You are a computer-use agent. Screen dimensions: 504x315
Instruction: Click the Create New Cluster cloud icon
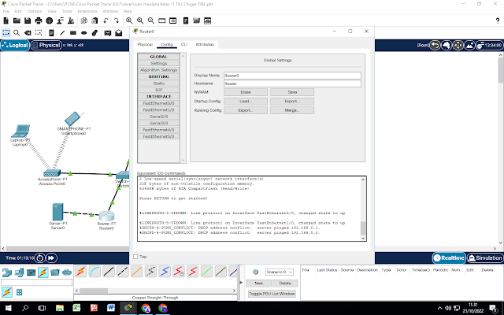tap(447, 46)
